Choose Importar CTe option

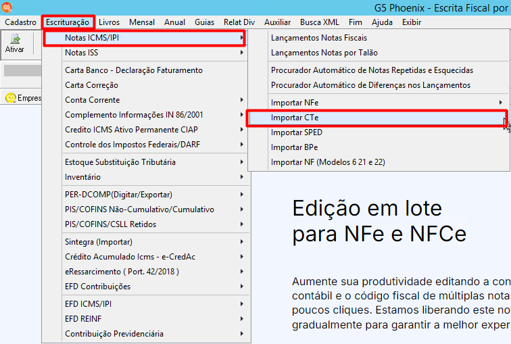pos(377,118)
